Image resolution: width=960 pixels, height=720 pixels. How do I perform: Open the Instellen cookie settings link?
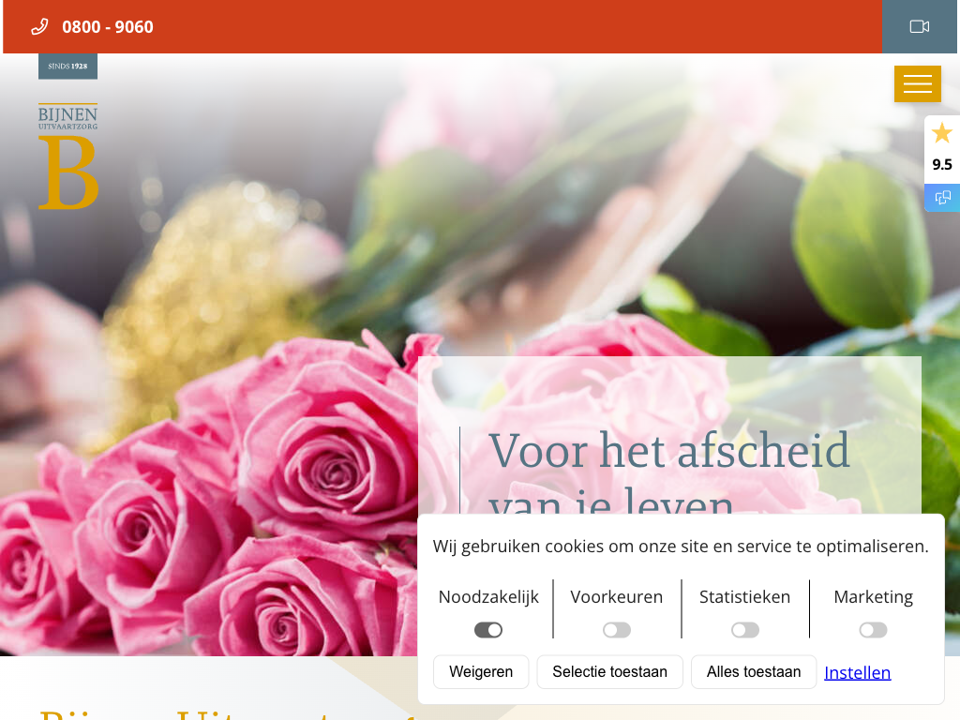coord(857,672)
